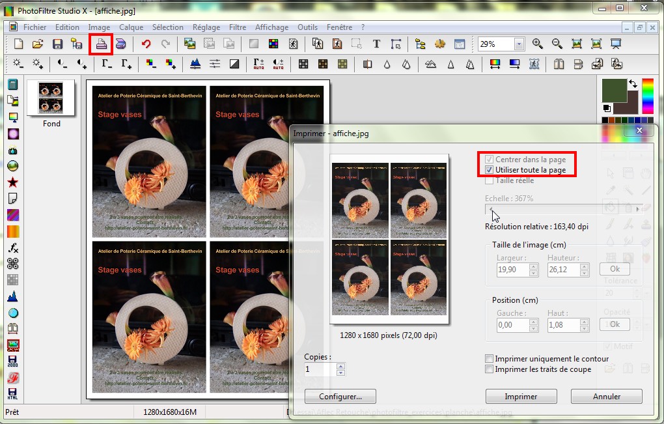Click the calculator icon in left sidebar
The height and width of the screenshot is (424, 664).
tap(13, 85)
